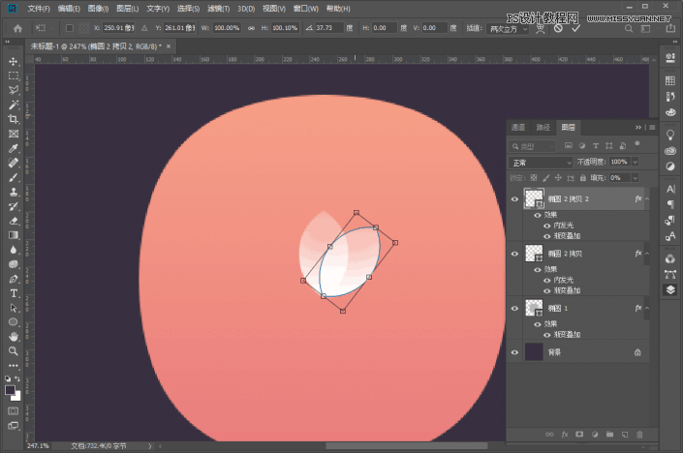The width and height of the screenshot is (683, 453).
Task: Commit the transform with the checkmark
Action: (576, 28)
